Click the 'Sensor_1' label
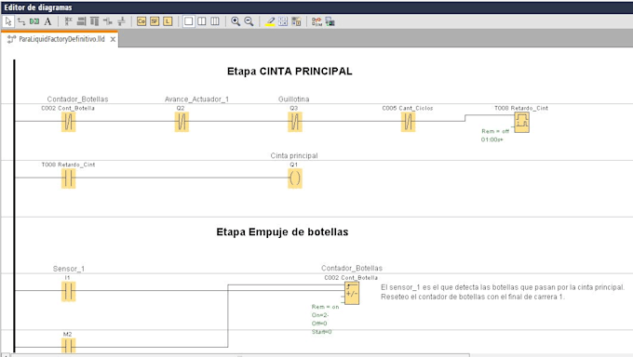The image size is (633, 357). pyautogui.click(x=69, y=269)
